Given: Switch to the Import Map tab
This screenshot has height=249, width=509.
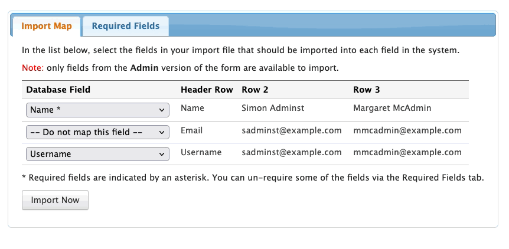Looking at the screenshot, I should click(47, 26).
